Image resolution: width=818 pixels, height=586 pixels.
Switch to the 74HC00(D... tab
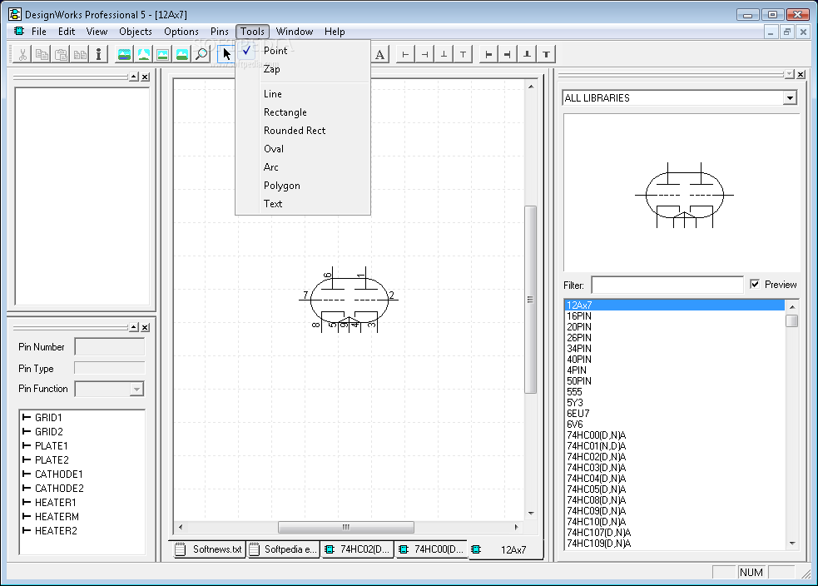click(x=431, y=549)
